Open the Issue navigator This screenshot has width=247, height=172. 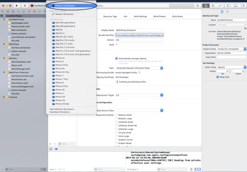[24, 12]
